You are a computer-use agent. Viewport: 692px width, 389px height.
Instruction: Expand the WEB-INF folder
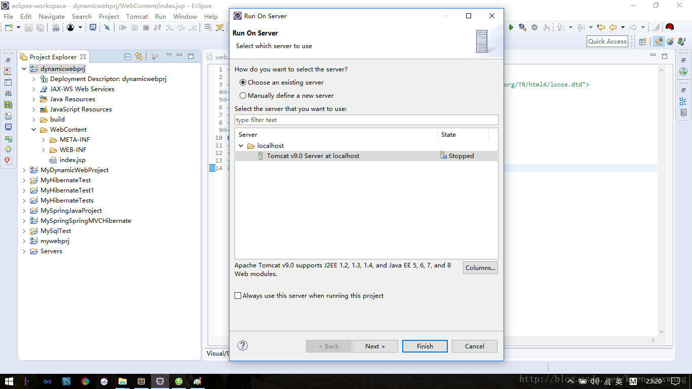44,150
